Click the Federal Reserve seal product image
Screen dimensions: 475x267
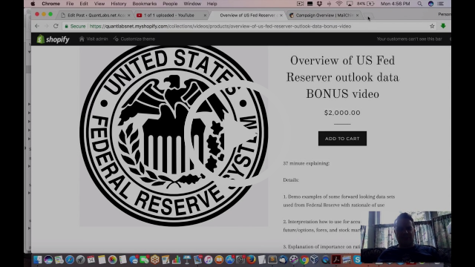(x=174, y=136)
